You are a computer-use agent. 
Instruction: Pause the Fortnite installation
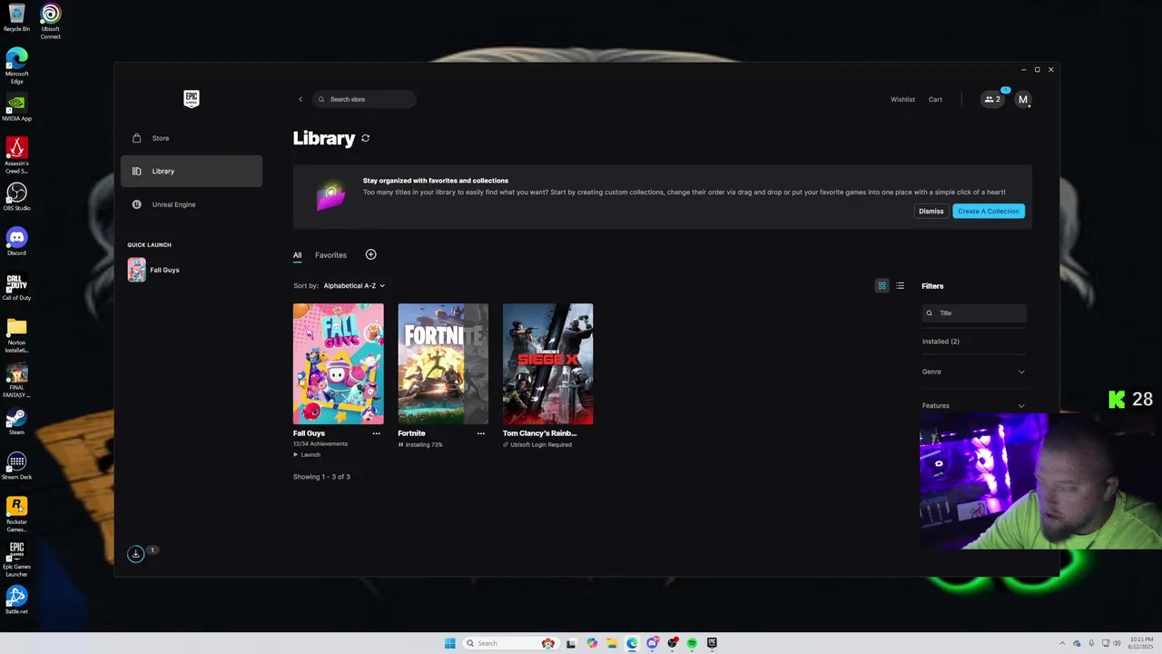[x=401, y=445]
